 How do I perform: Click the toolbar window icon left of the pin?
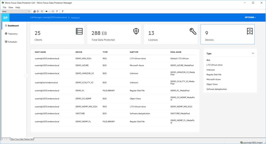tap(42, 11)
